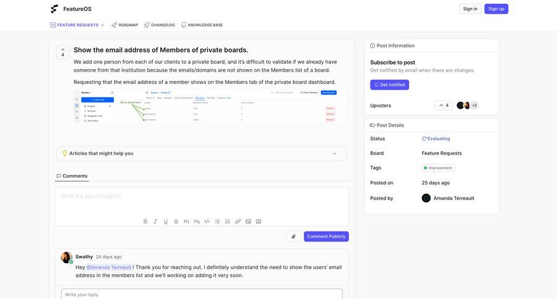Open the Knowledge Base page
557x299 pixels.
coord(202,25)
